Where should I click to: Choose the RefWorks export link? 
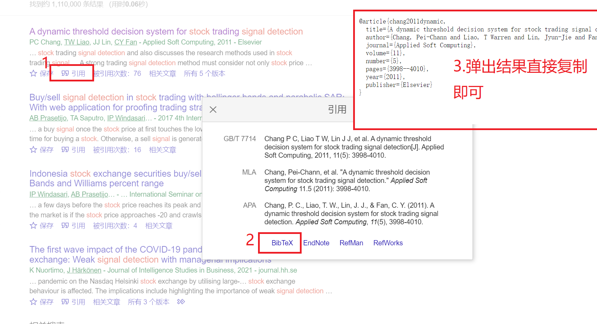point(388,243)
